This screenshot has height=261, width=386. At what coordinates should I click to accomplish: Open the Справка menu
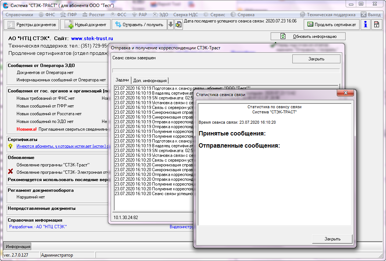click(x=242, y=15)
